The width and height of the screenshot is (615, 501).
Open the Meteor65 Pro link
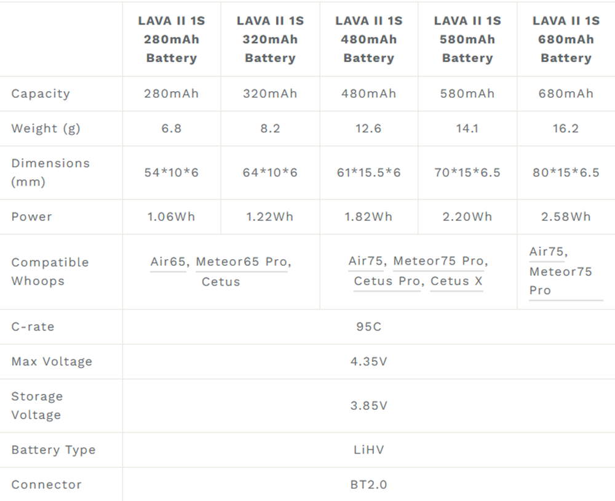coord(242,262)
